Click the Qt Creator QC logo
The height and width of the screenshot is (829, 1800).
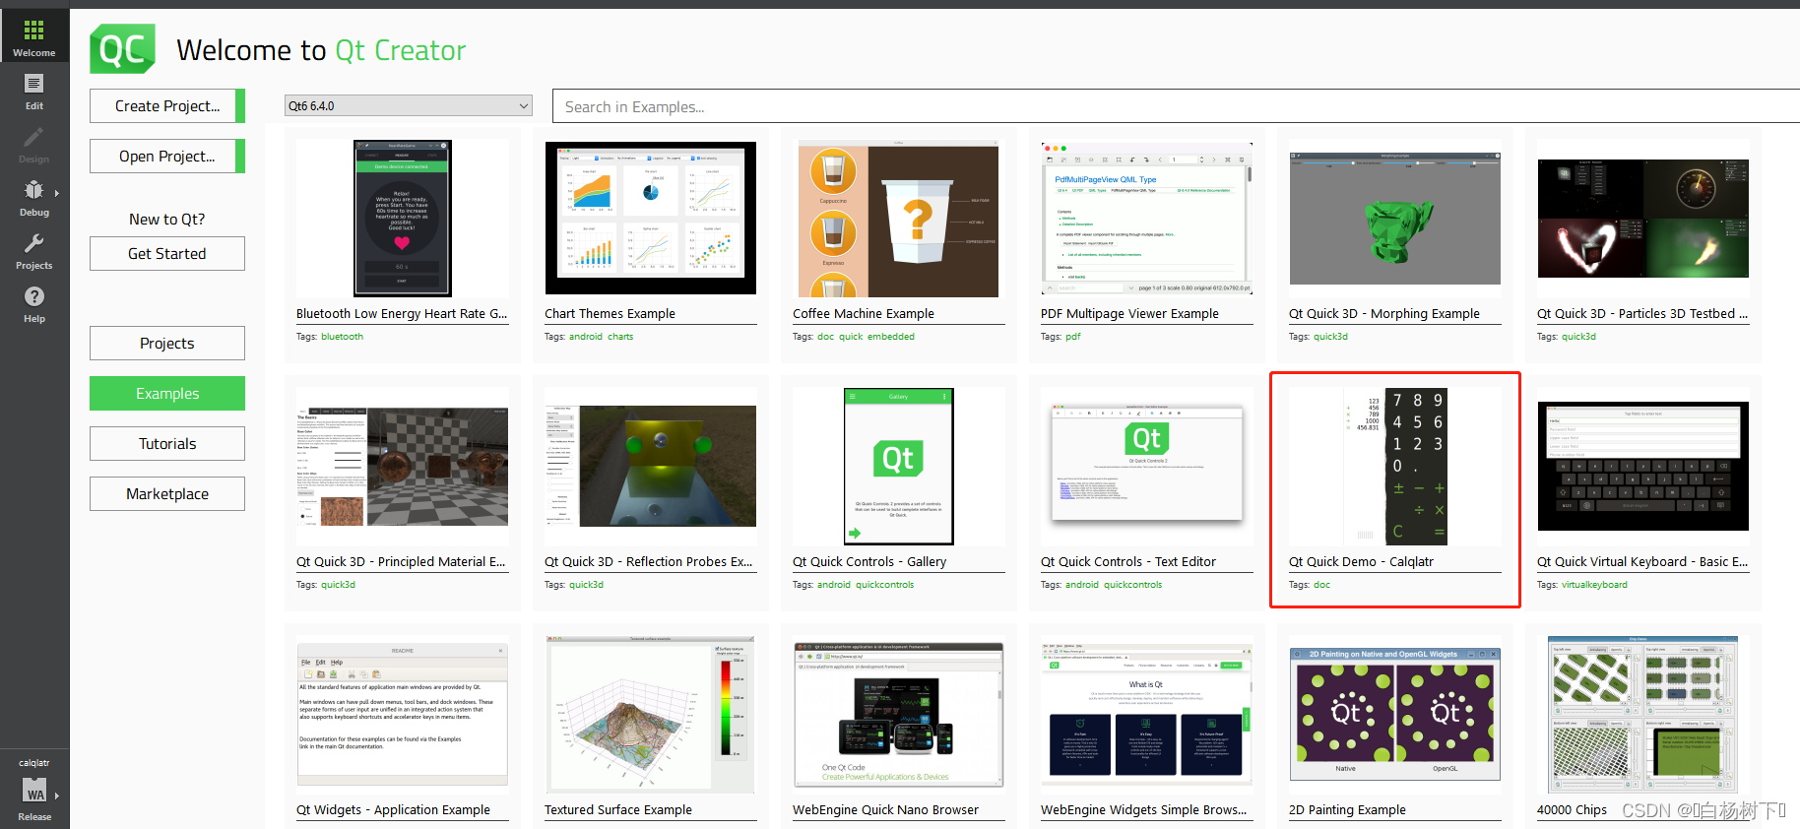click(x=122, y=49)
